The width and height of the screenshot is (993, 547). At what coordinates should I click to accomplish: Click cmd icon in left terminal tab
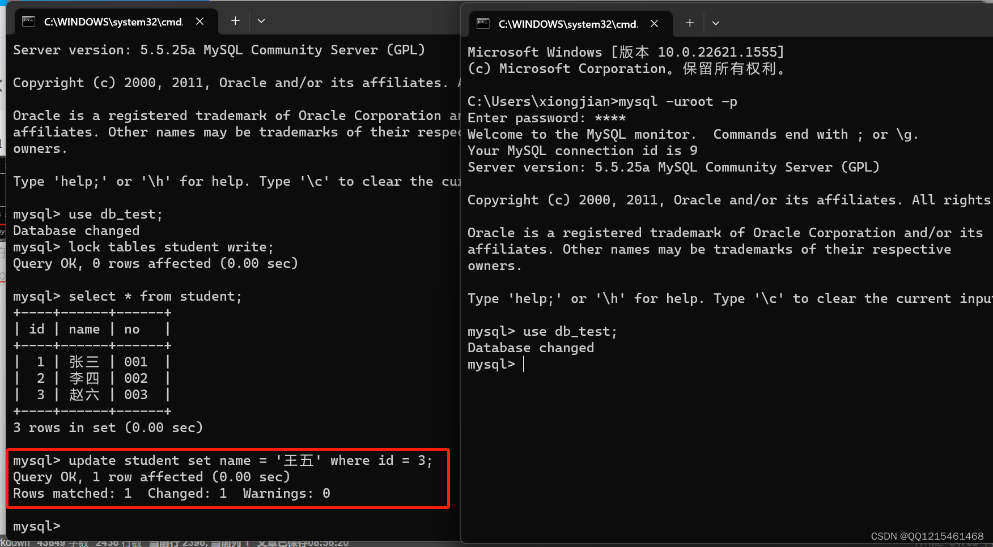click(28, 22)
